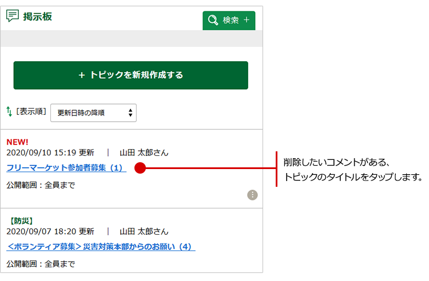Click the [表示順] label
Viewport: 429px width, 281px height.
coord(31,112)
